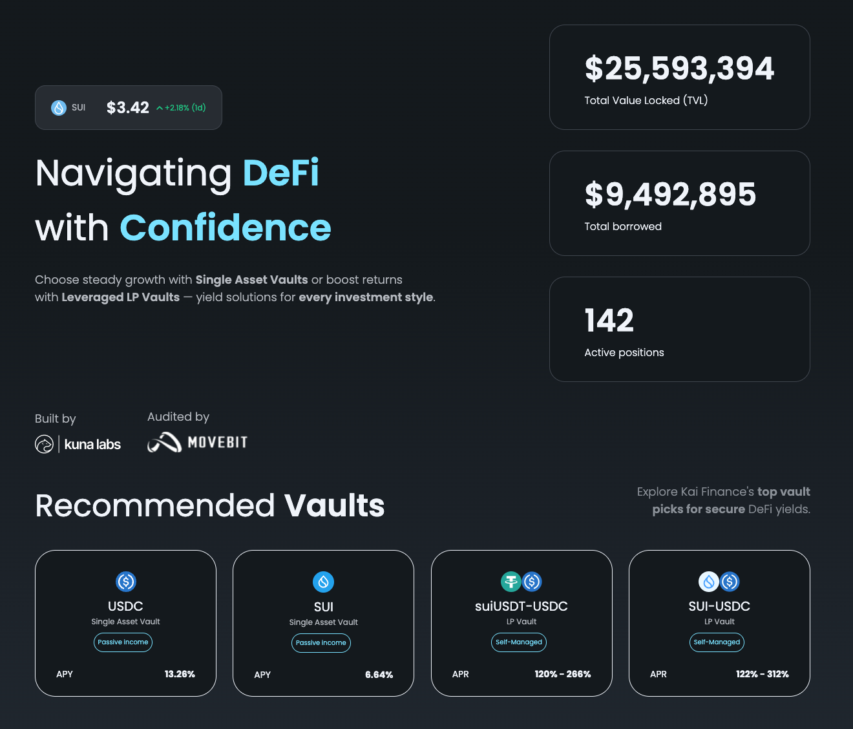This screenshot has height=729, width=853.
Task: Click the USDC coin icon in USDC vault
Action: [x=125, y=582]
